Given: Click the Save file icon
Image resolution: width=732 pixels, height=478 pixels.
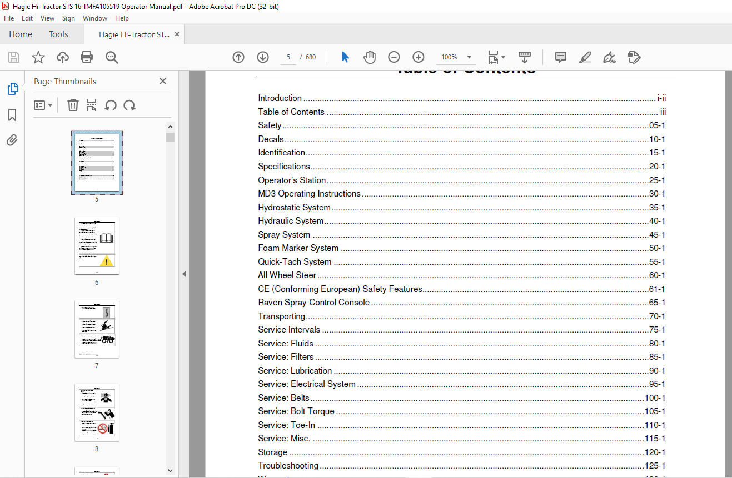Looking at the screenshot, I should click(x=14, y=57).
